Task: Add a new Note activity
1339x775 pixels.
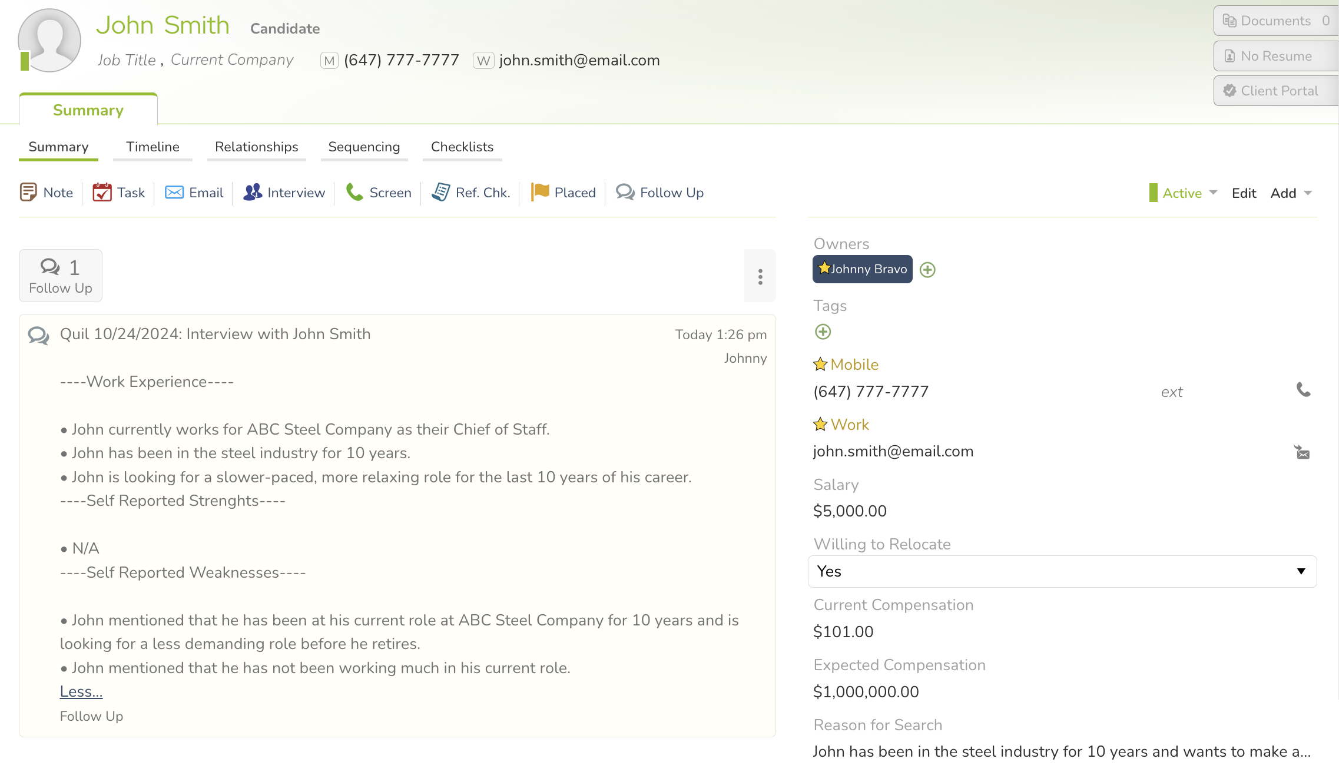Action: tap(47, 193)
